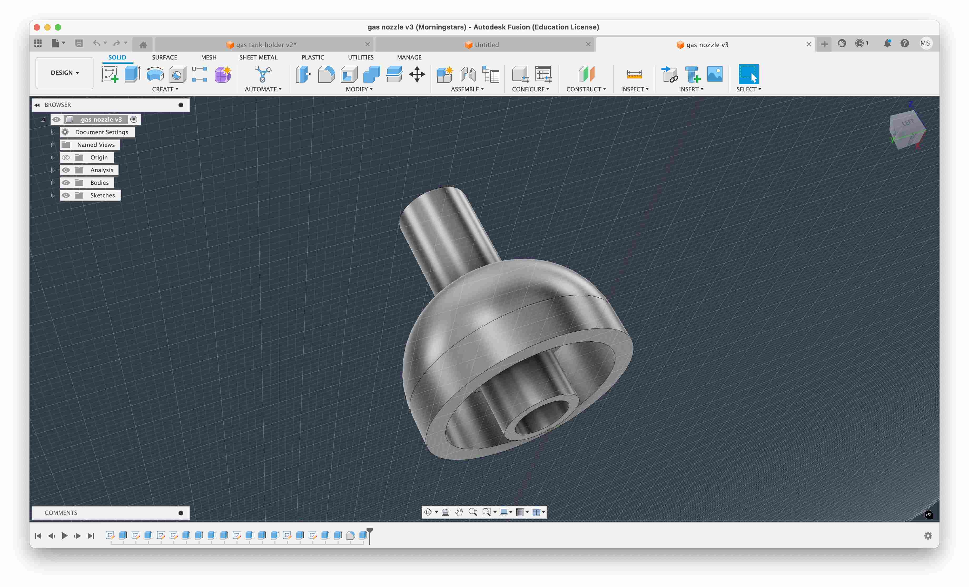Close the Untitled document tab
The height and width of the screenshot is (587, 969).
(588, 44)
